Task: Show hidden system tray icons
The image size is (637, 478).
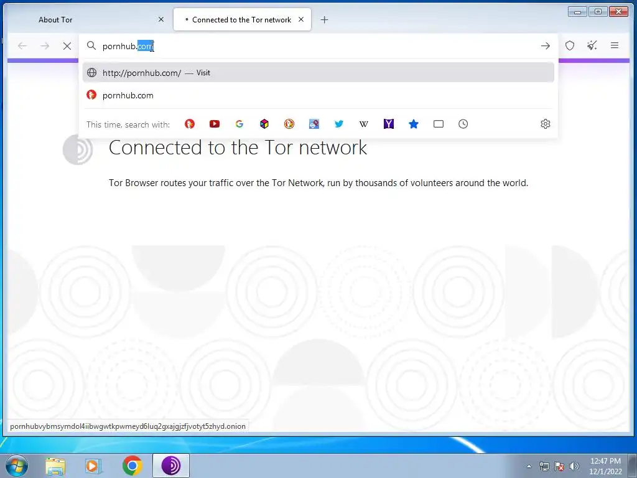Action: (x=529, y=466)
